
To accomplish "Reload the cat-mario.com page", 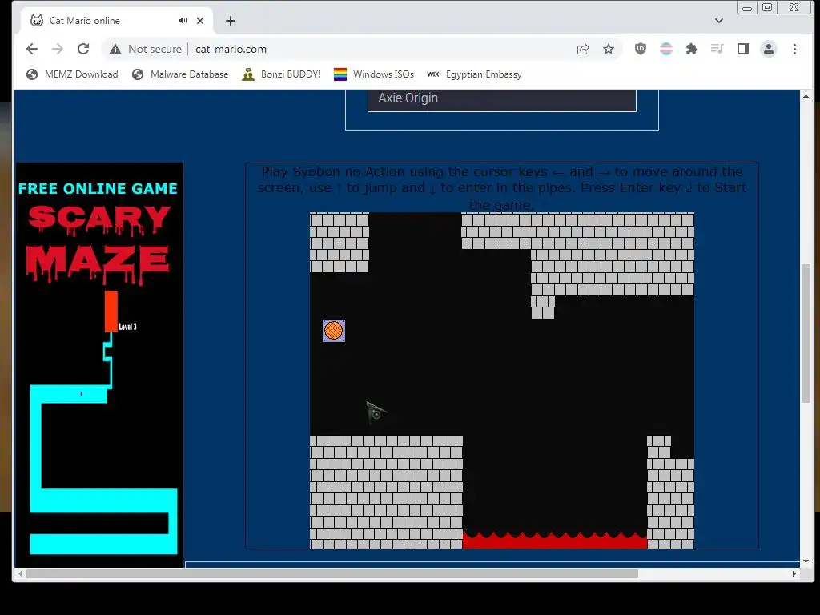I will pyautogui.click(x=83, y=49).
